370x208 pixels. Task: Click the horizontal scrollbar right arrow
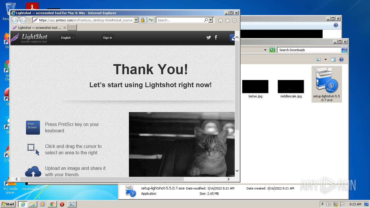(228, 179)
